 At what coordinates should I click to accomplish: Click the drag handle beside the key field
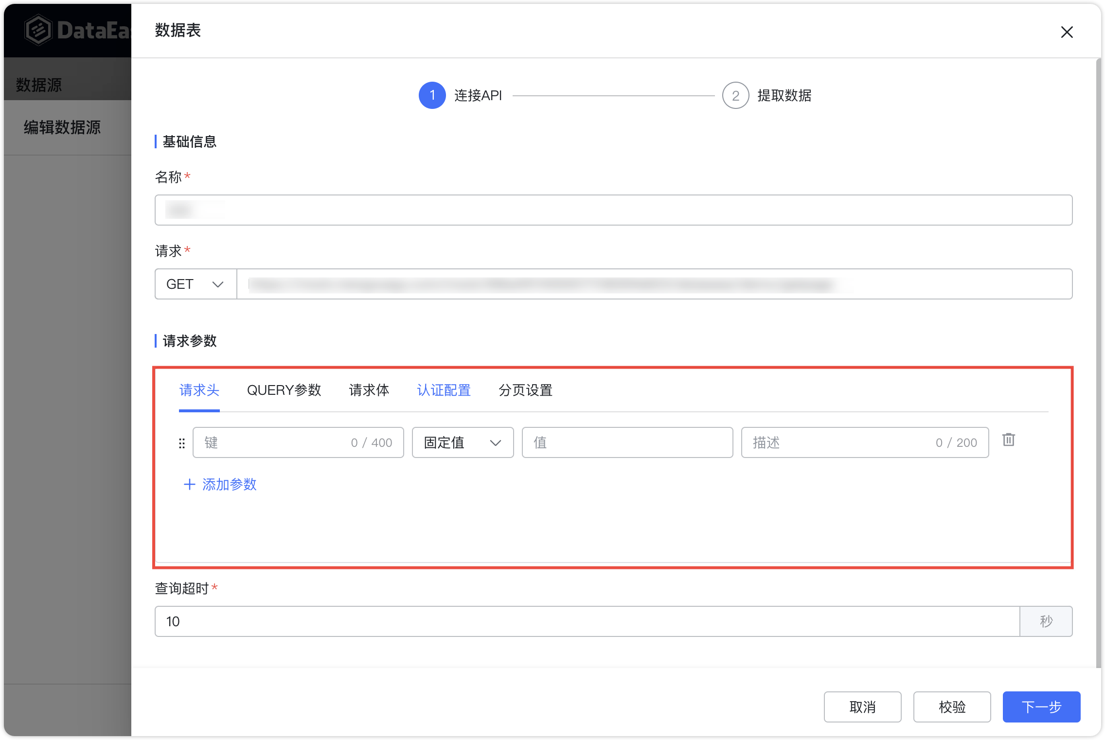[x=182, y=442]
